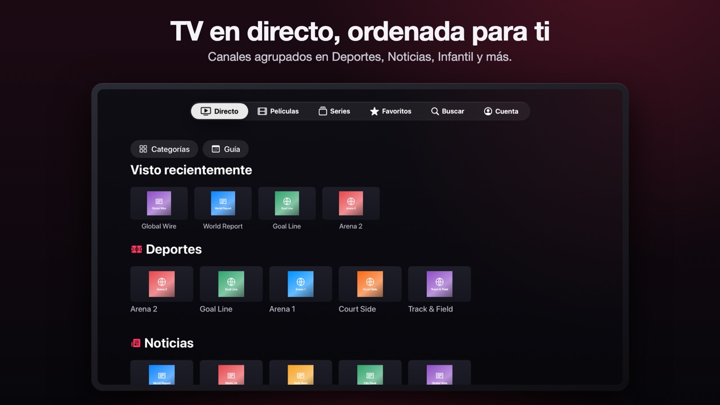This screenshot has width=720, height=405.
Task: Click the Buscar magnifier icon
Action: pyautogui.click(x=435, y=111)
